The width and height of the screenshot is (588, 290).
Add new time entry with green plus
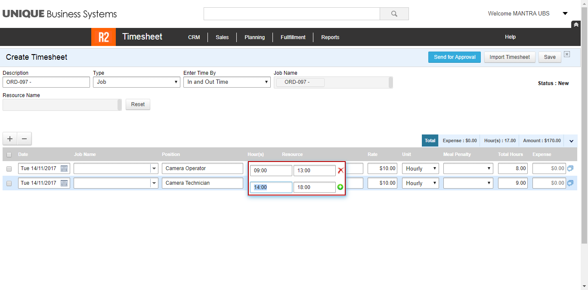click(340, 187)
